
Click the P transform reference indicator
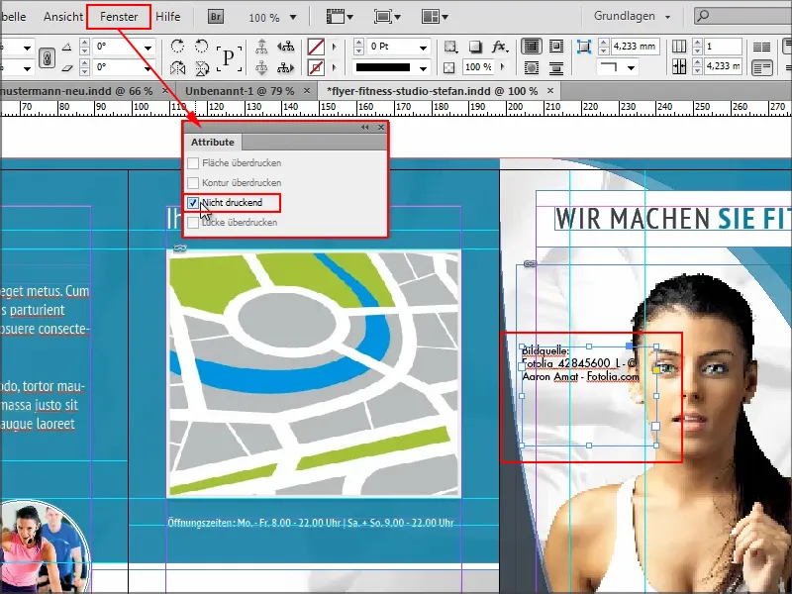pos(229,57)
